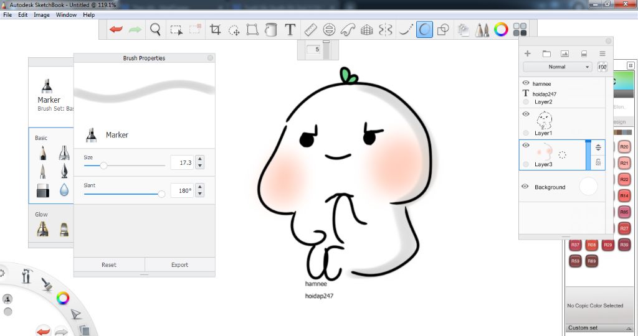Create a layer group folder
The width and height of the screenshot is (638, 336).
tap(546, 54)
